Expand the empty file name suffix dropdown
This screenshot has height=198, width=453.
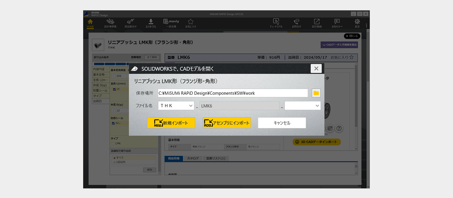pos(303,106)
